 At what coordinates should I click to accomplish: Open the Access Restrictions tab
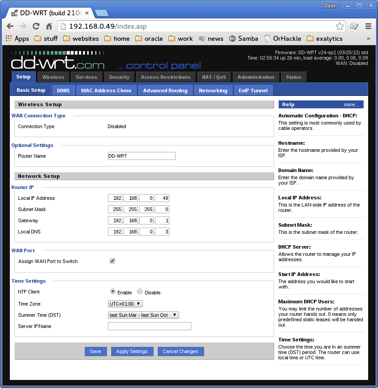tap(166, 77)
